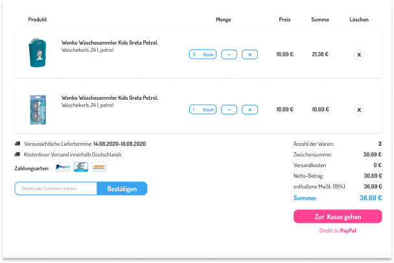The height and width of the screenshot is (263, 394).
Task: Click the truck icon beside Kostenloser Versand
Action: point(17,154)
